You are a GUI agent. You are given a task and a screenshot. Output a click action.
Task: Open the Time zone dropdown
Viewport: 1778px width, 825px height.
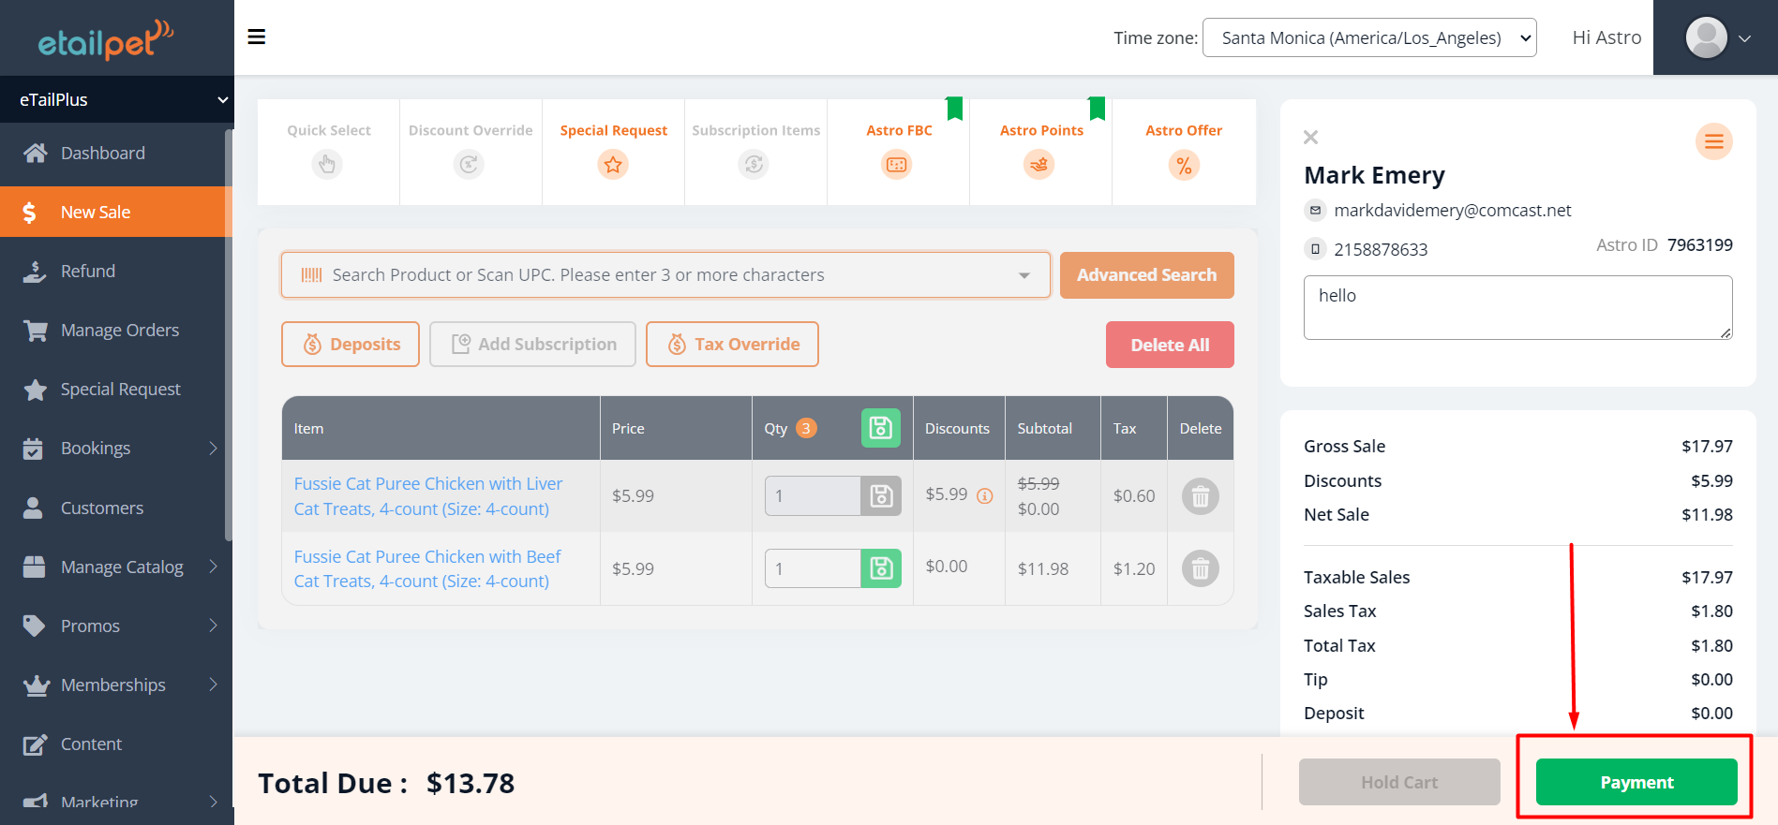pyautogui.click(x=1368, y=37)
